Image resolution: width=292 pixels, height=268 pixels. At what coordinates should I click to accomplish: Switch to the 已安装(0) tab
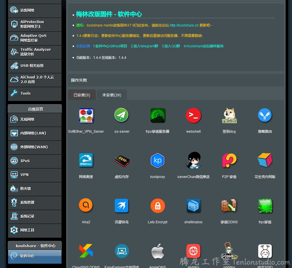coord(82,95)
